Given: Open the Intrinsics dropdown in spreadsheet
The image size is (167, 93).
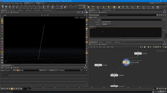Looking at the screenshot, I should pyautogui.click(x=54, y=70).
